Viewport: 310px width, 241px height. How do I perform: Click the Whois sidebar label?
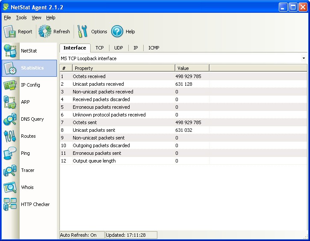tap(27, 187)
